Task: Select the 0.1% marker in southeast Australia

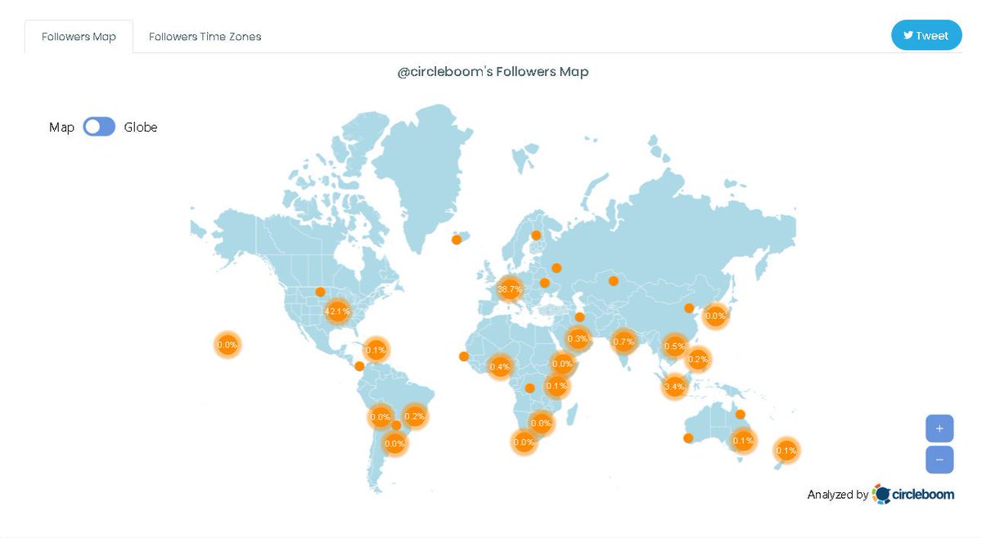Action: (743, 441)
